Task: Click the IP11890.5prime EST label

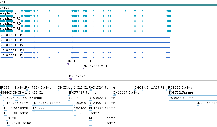Action: pos(16,108)
